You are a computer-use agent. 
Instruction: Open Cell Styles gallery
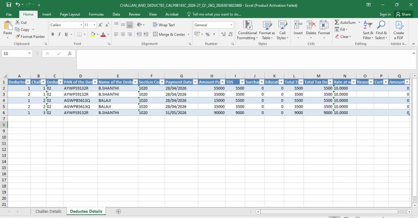(282, 30)
